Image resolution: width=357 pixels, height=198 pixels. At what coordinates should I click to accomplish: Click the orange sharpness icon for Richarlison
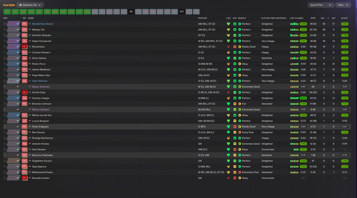click(235, 47)
